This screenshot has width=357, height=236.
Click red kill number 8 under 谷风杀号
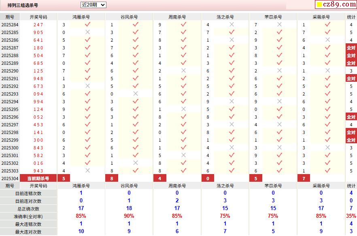pos(112,179)
